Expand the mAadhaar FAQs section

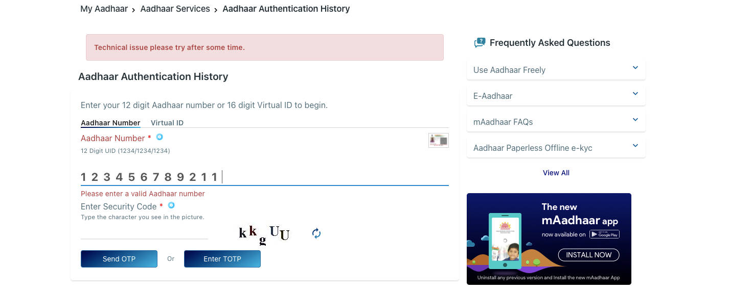tap(556, 122)
